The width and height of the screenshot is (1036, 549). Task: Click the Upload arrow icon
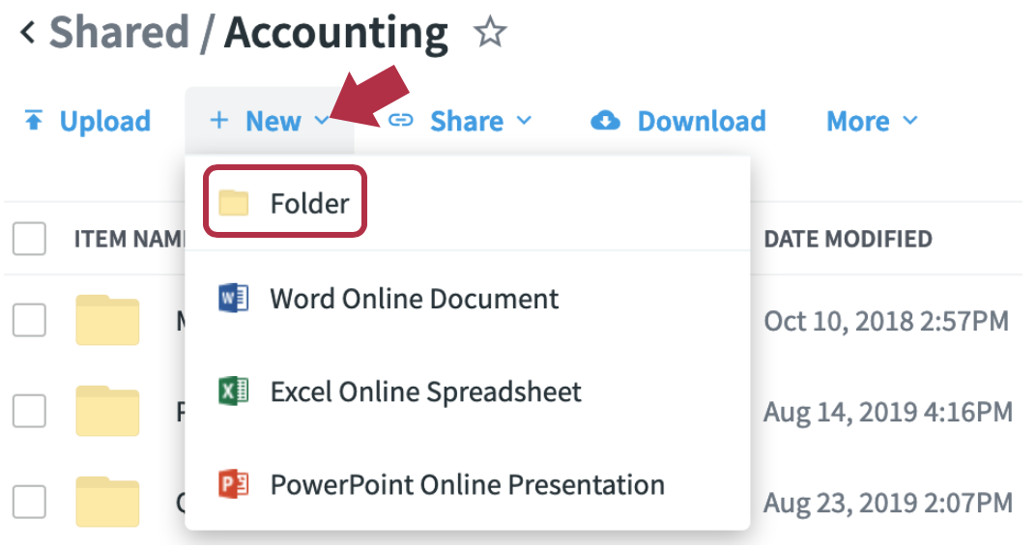33,120
